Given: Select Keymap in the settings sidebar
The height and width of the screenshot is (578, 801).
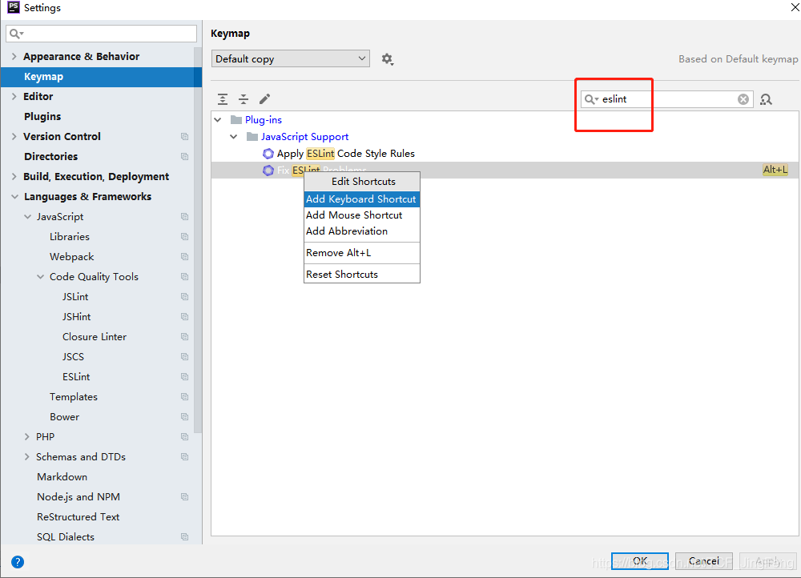Looking at the screenshot, I should [x=43, y=76].
